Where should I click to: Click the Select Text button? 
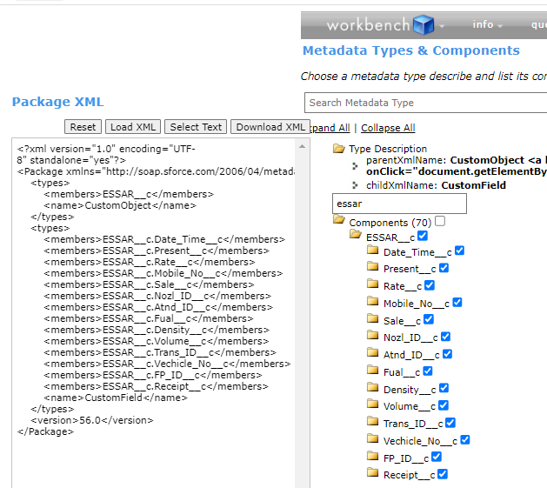[196, 127]
